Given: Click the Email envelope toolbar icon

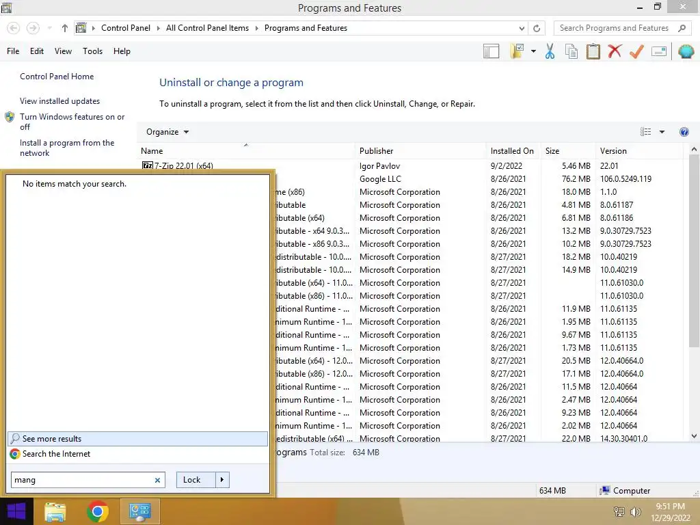Looking at the screenshot, I should [x=659, y=51].
